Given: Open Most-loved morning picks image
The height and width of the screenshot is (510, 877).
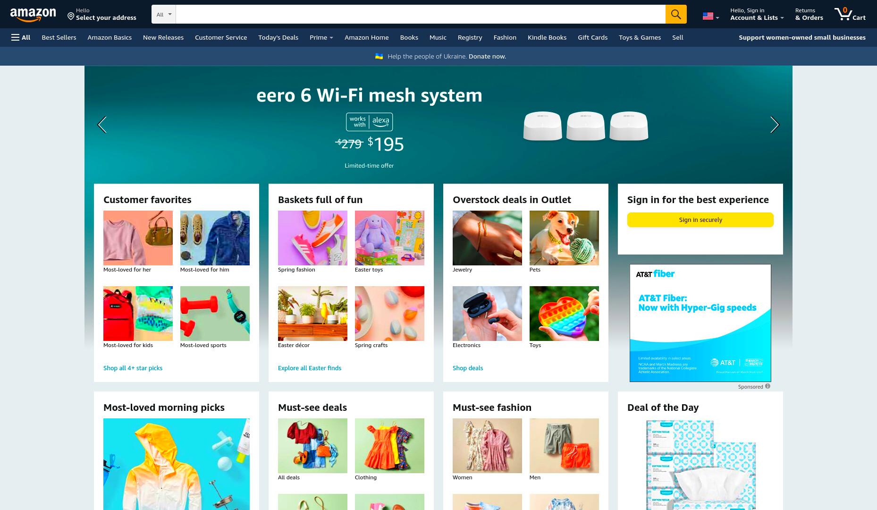Looking at the screenshot, I should 177,464.
